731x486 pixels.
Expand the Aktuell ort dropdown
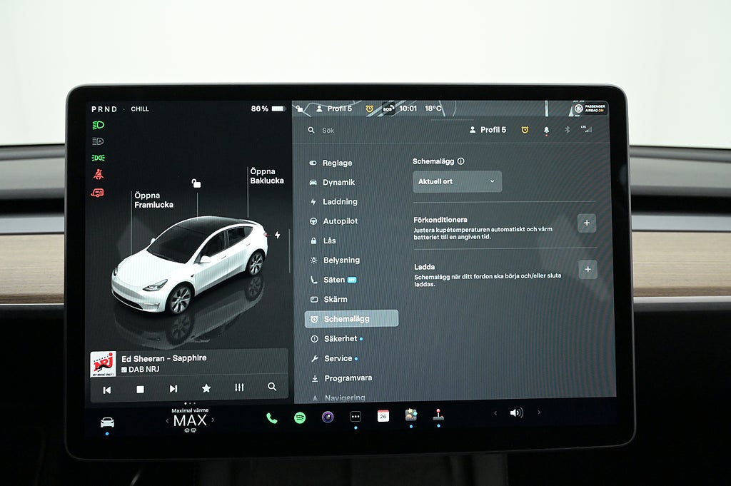457,181
